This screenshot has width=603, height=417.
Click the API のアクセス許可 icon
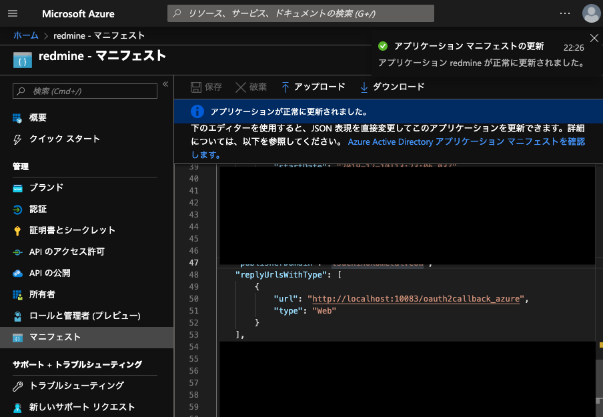pyautogui.click(x=18, y=252)
